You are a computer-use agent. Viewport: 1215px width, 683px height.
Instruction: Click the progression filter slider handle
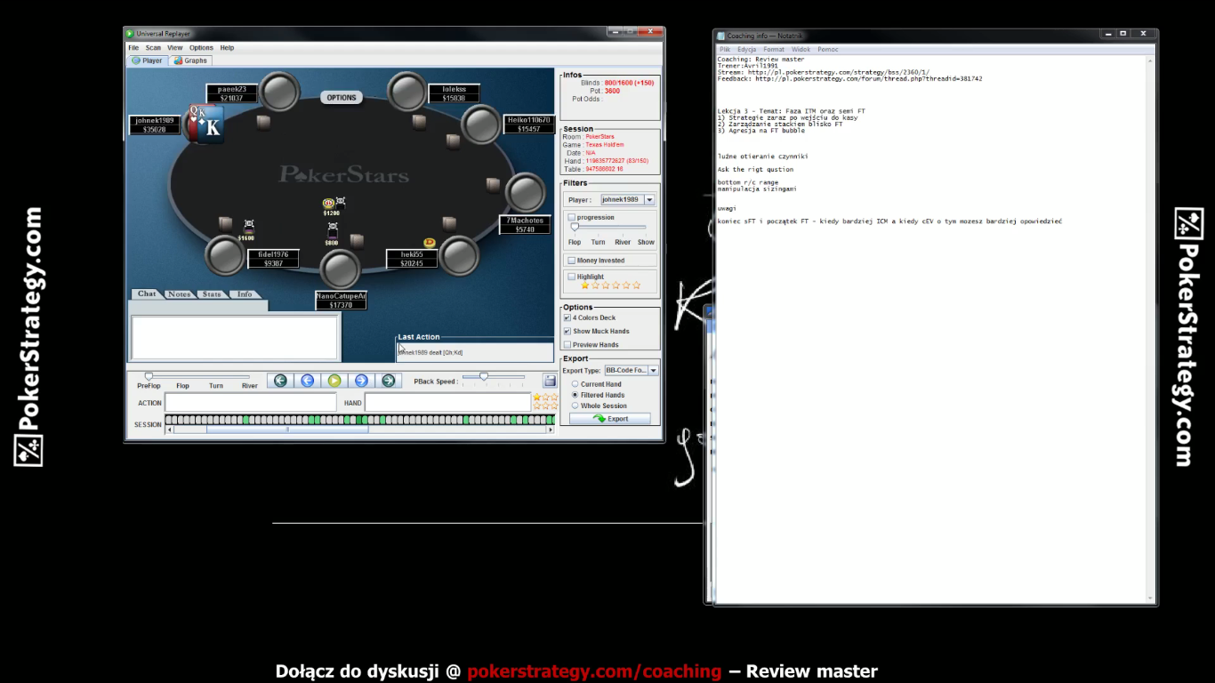575,227
